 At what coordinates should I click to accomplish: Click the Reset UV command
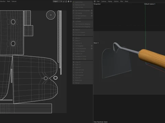(x=82, y=67)
